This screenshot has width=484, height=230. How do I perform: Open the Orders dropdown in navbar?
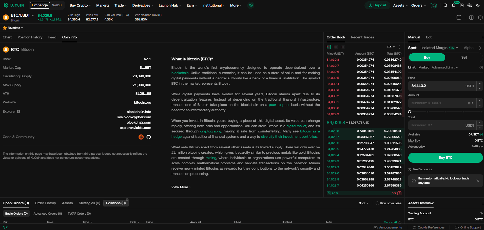418,5
